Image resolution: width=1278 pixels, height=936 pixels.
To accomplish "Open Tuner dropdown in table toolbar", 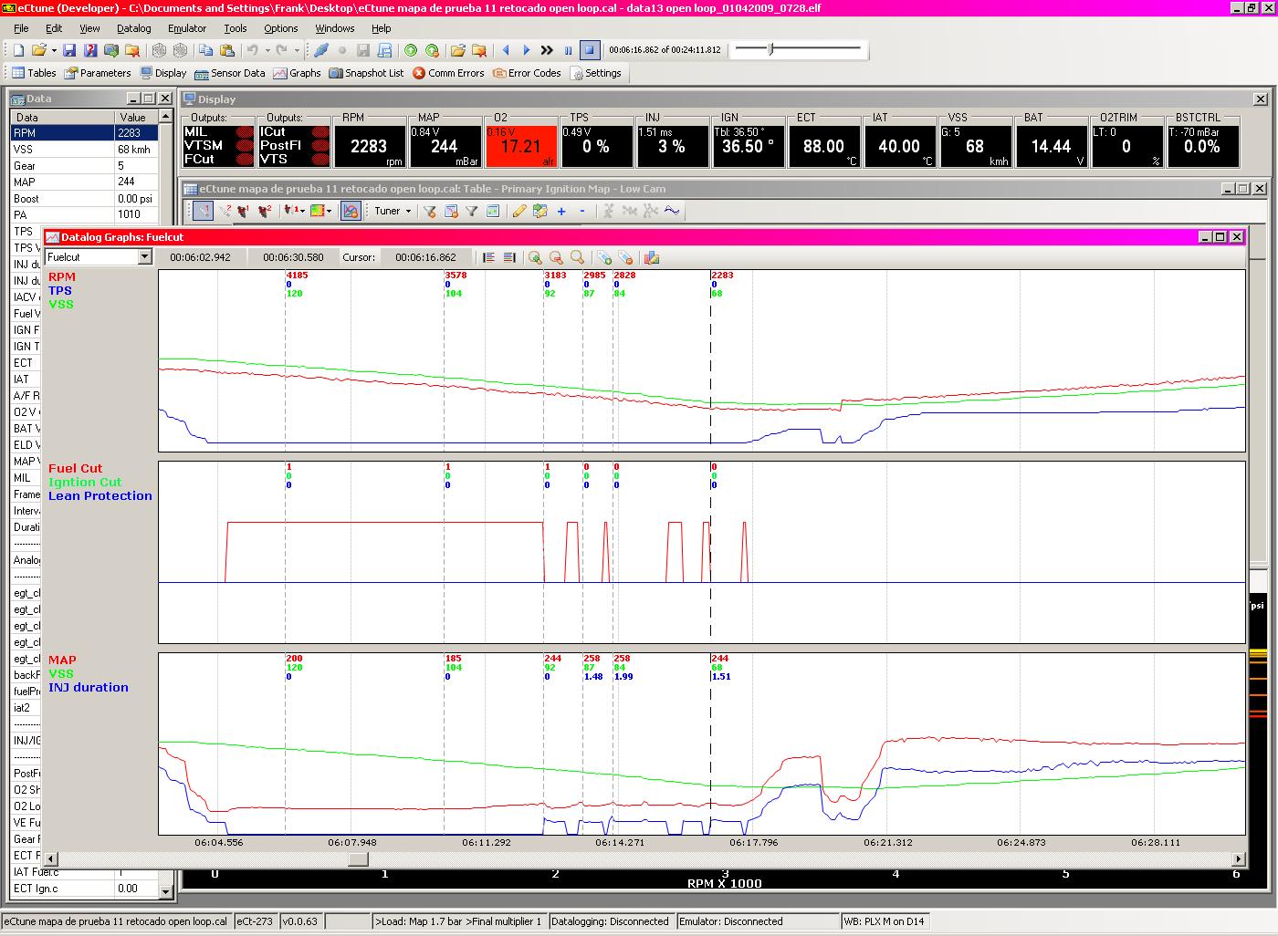I will point(393,211).
